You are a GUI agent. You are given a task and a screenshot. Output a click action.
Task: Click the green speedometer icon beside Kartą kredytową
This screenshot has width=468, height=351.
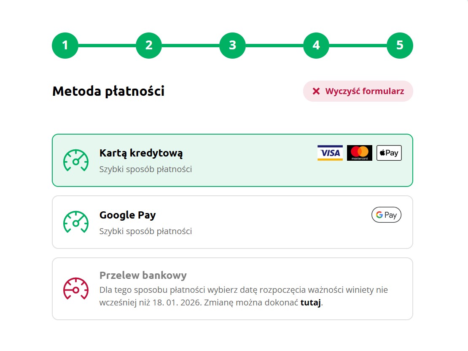pyautogui.click(x=76, y=160)
